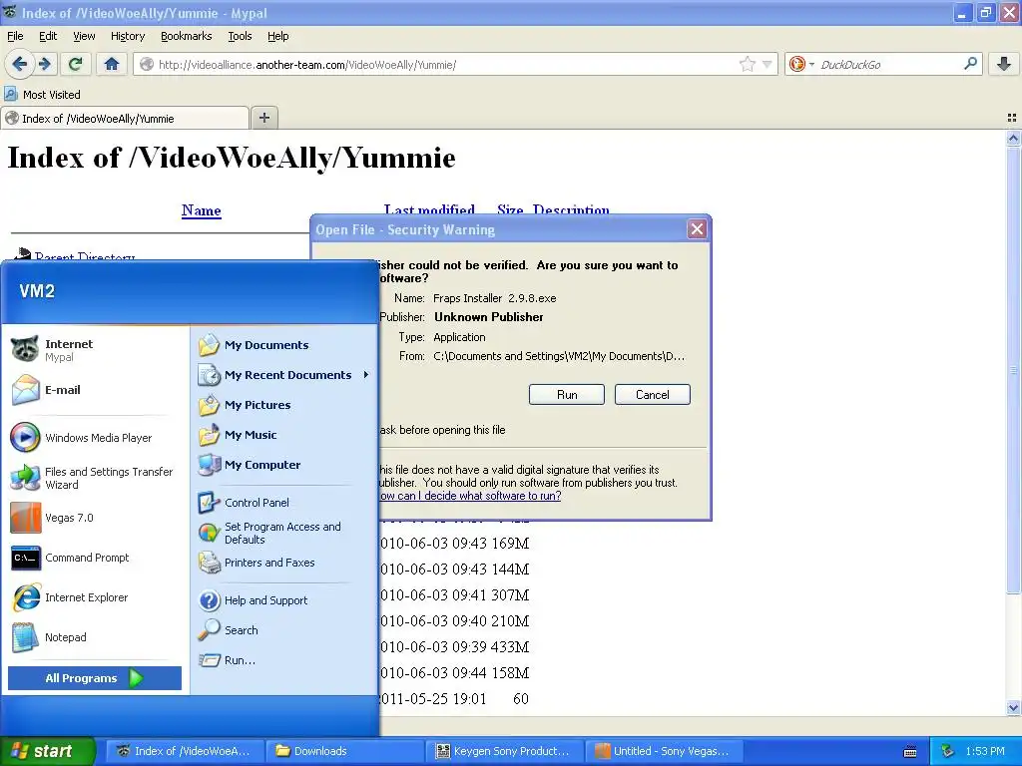Click the 1:53 PM clock
1022x766 pixels.
click(x=985, y=751)
